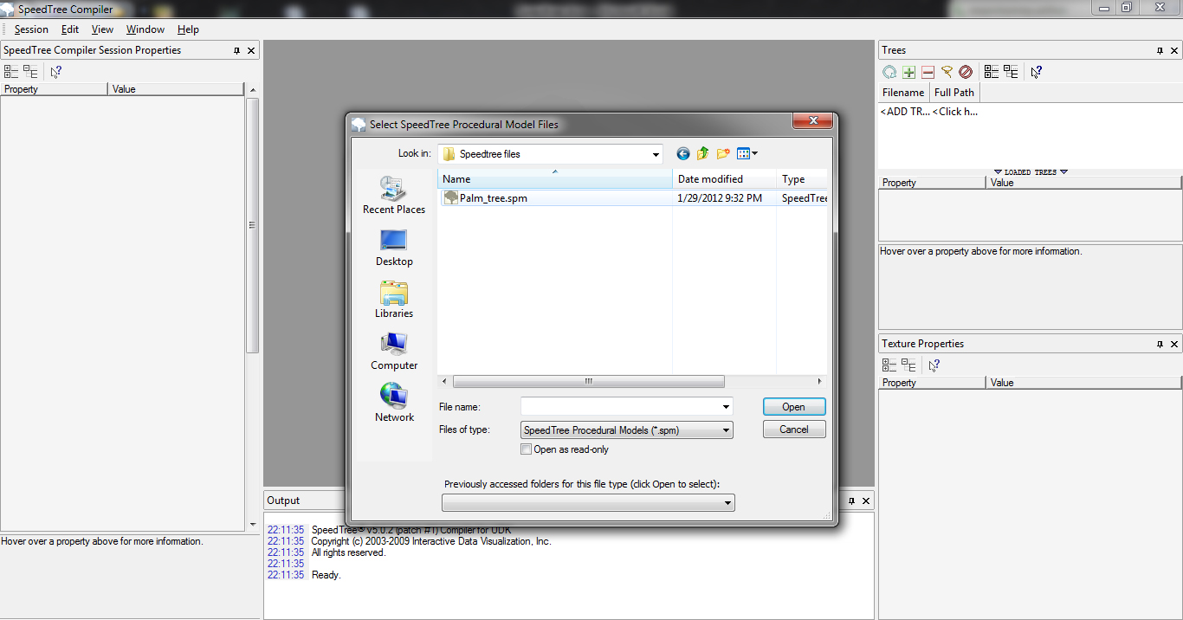Image resolution: width=1183 pixels, height=620 pixels.
Task: Click into the File name input field
Action: (620, 407)
